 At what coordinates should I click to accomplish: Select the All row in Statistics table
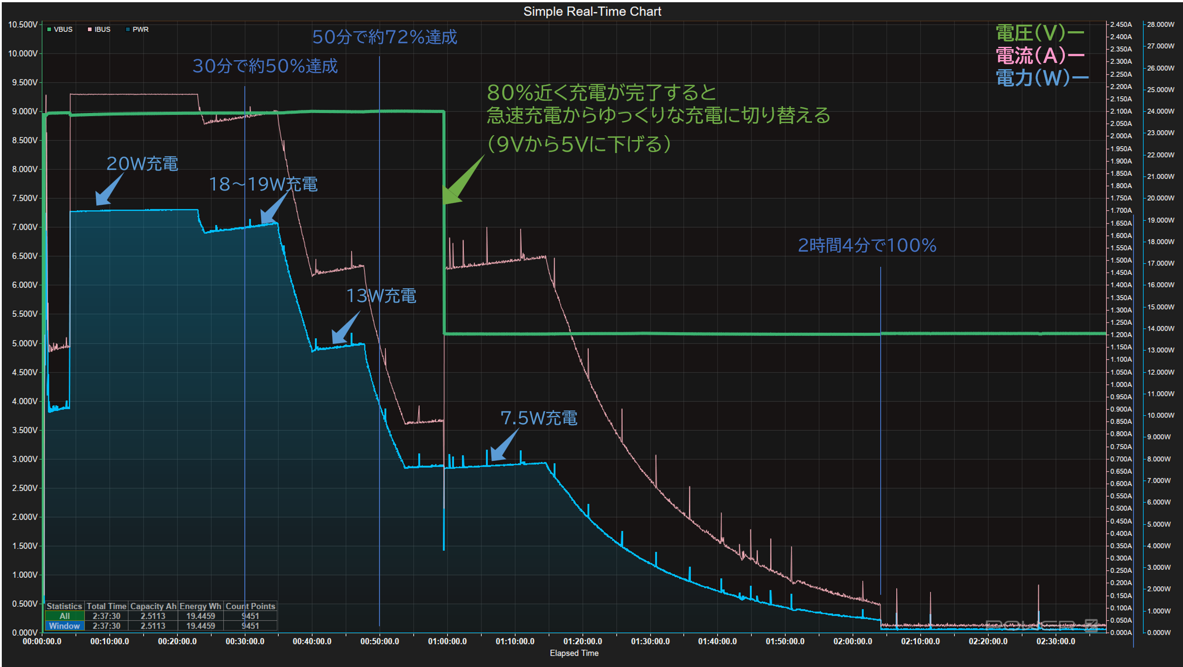point(64,616)
